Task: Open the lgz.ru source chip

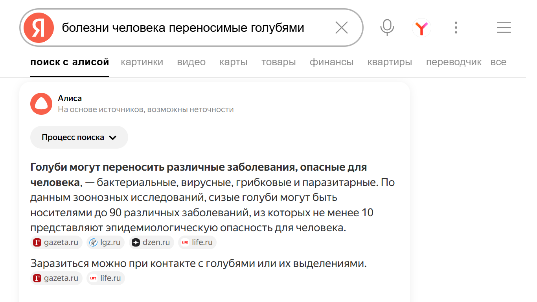Action: point(105,242)
